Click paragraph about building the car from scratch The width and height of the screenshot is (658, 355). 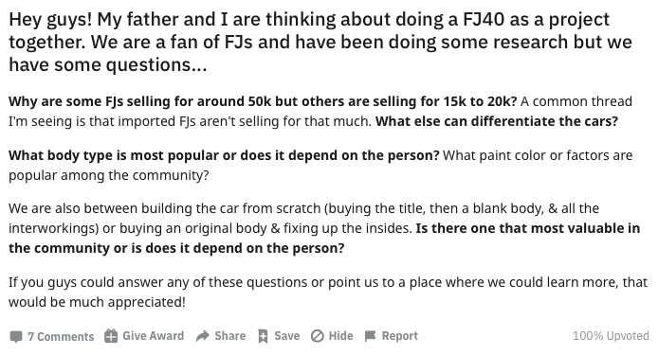(x=324, y=228)
